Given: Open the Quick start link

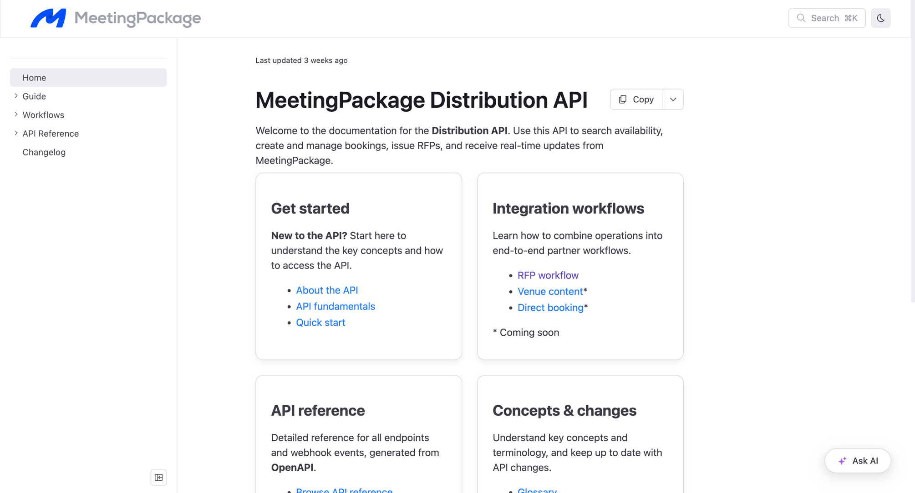Looking at the screenshot, I should pyautogui.click(x=320, y=323).
